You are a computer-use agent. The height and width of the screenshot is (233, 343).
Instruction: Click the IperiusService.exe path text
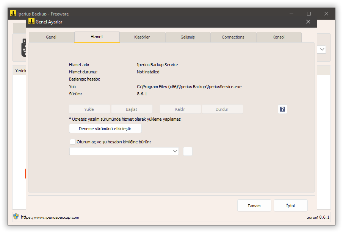point(189,87)
